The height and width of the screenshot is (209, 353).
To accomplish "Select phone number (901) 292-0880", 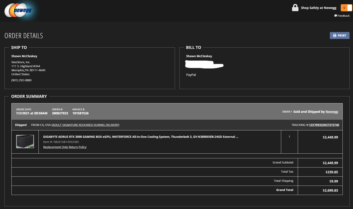I will coord(22,80).
